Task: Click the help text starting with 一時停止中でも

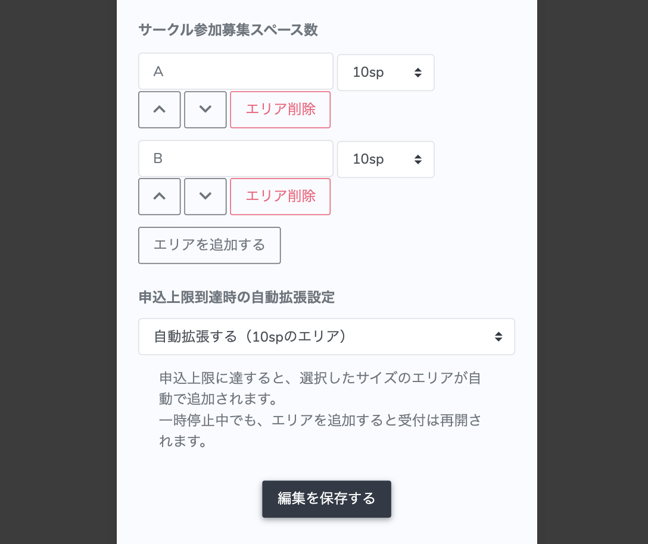Action: [320, 430]
